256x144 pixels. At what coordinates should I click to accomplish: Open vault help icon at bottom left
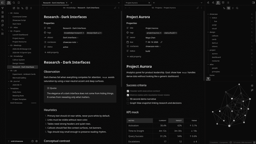pos(32,141)
